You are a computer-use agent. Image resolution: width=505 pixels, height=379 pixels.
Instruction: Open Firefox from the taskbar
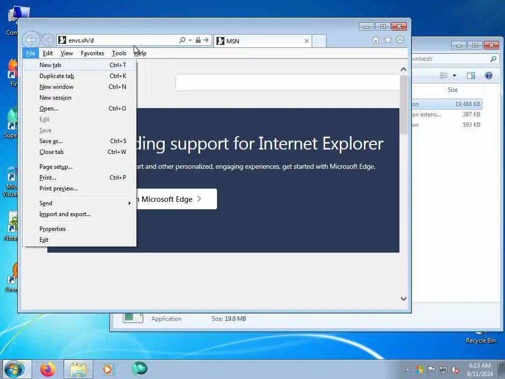48,369
